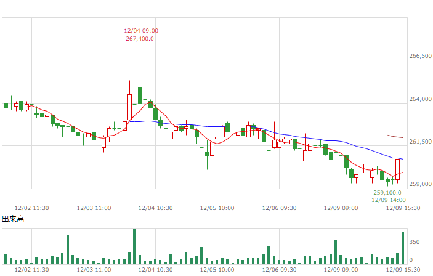Click 12/06 09:30 under the candlestick chart

(x=279, y=208)
